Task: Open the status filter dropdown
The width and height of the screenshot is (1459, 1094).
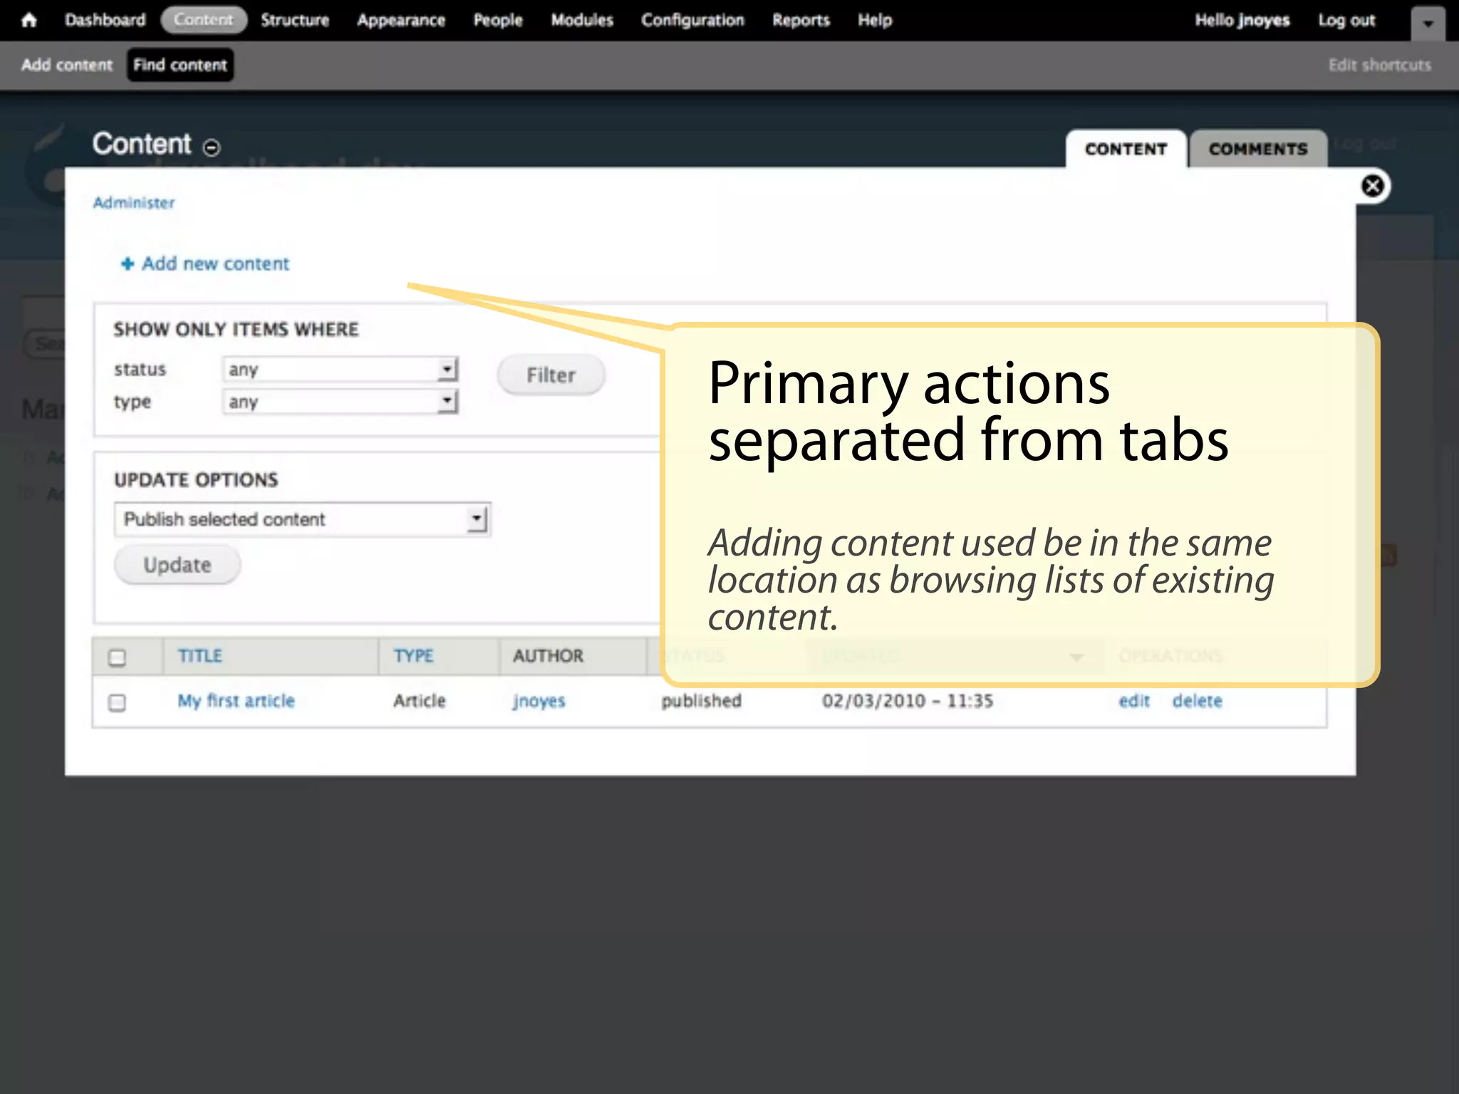Action: pos(340,370)
